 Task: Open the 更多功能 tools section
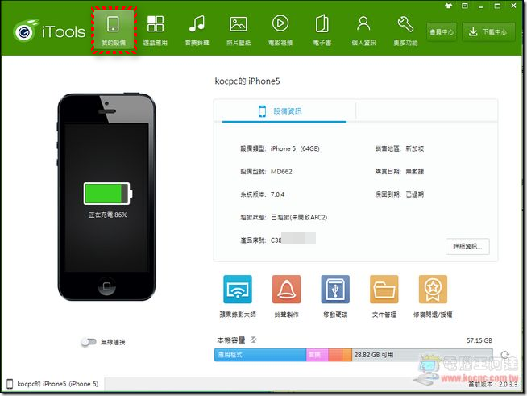(x=405, y=31)
